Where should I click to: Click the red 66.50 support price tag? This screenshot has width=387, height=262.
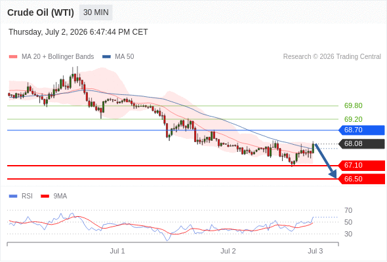click(x=361, y=179)
